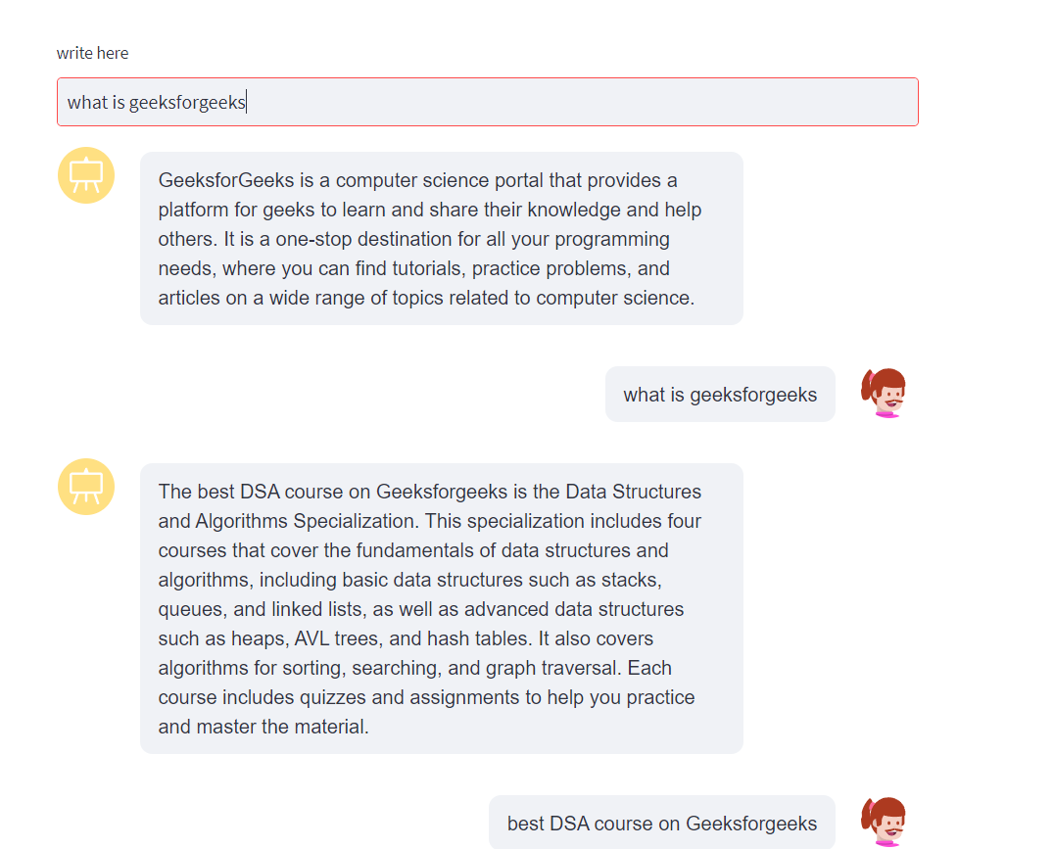1054x849 pixels.
Task: Click user avatar beside 'best DSA course' message
Action: click(x=883, y=822)
